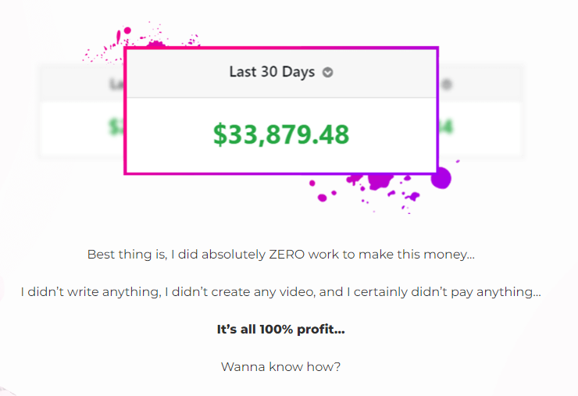Select the "Last 30 Days" period label

[272, 72]
